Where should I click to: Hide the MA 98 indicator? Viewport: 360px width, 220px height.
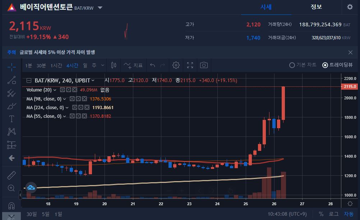72,99
